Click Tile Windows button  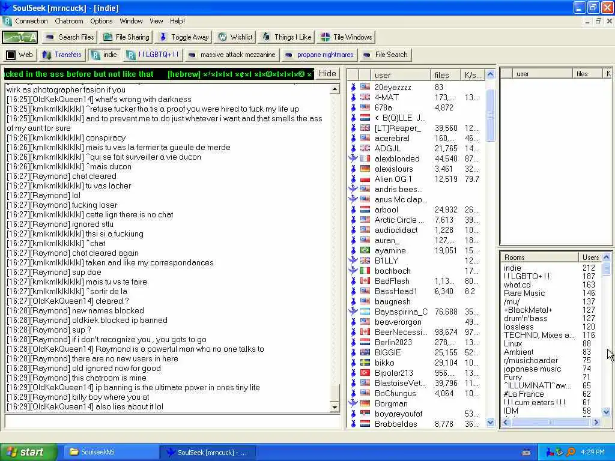tap(347, 37)
